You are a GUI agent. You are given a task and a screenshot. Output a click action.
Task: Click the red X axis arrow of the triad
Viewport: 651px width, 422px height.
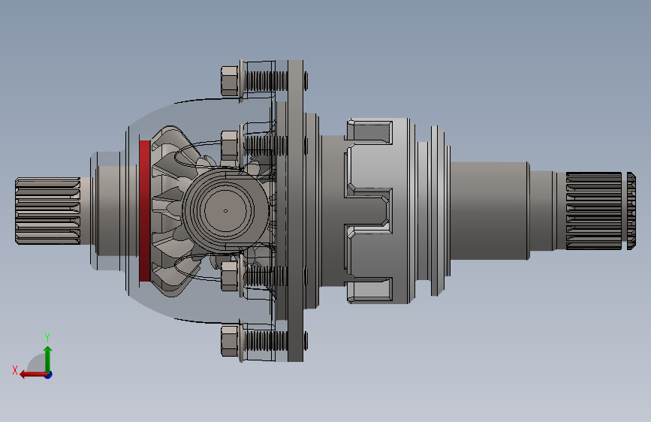33,375
